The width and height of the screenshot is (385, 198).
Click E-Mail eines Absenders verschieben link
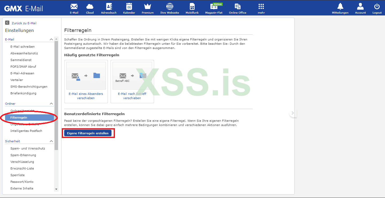86,96
